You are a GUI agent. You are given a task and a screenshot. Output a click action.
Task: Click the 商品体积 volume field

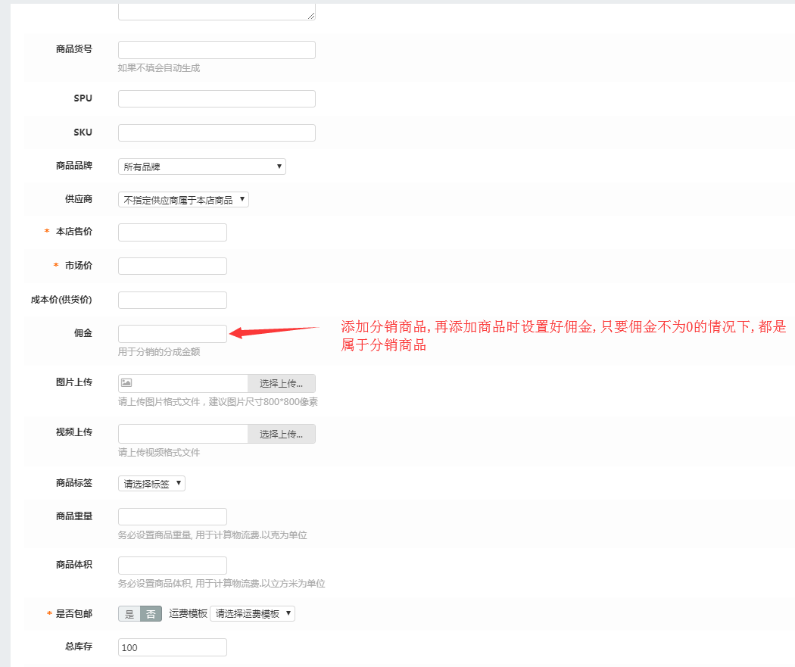(173, 566)
